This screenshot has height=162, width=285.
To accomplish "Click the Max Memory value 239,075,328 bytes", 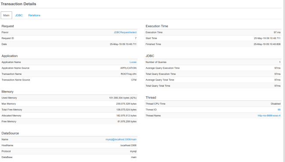I will [126, 104].
